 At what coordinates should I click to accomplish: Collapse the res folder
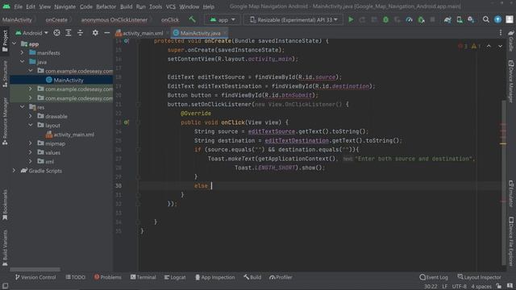coord(22,107)
